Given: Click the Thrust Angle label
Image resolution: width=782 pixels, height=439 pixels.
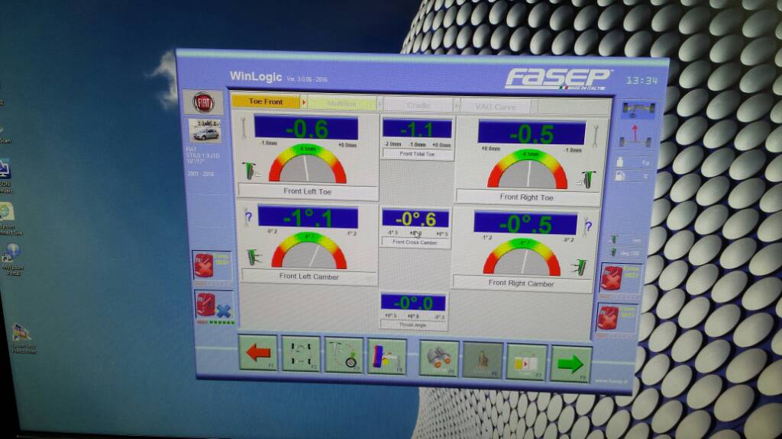Looking at the screenshot, I should [412, 325].
